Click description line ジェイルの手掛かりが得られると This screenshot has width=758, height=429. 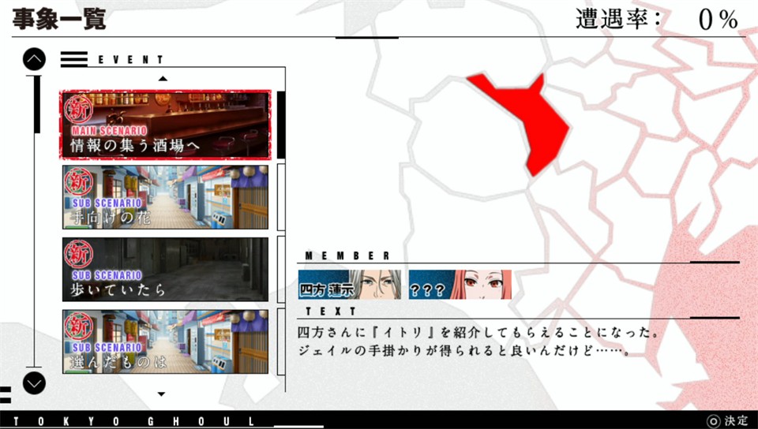(x=464, y=350)
